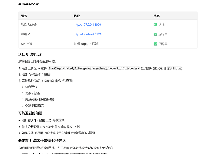Click the 综合评分 list item

(x=31, y=87)
